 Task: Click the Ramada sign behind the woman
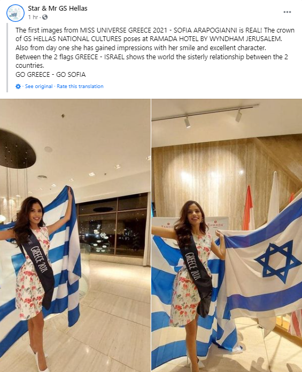coord(215,225)
